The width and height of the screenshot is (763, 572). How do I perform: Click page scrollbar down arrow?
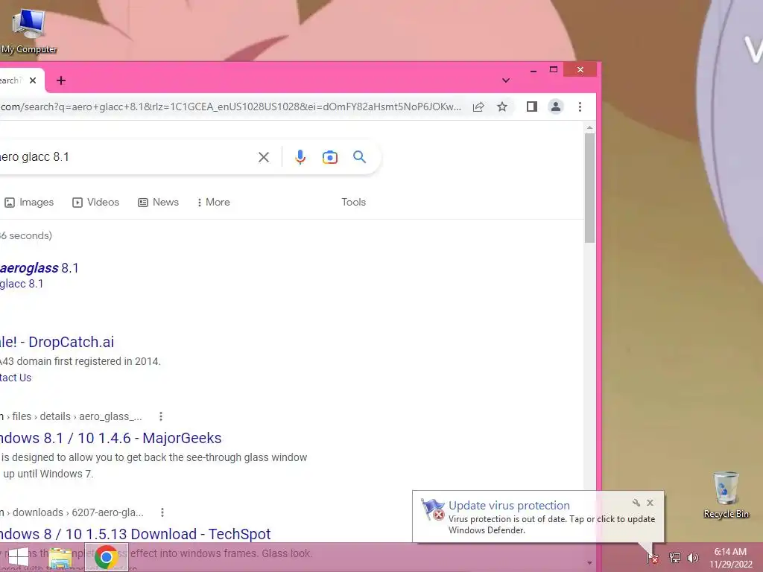(x=590, y=563)
